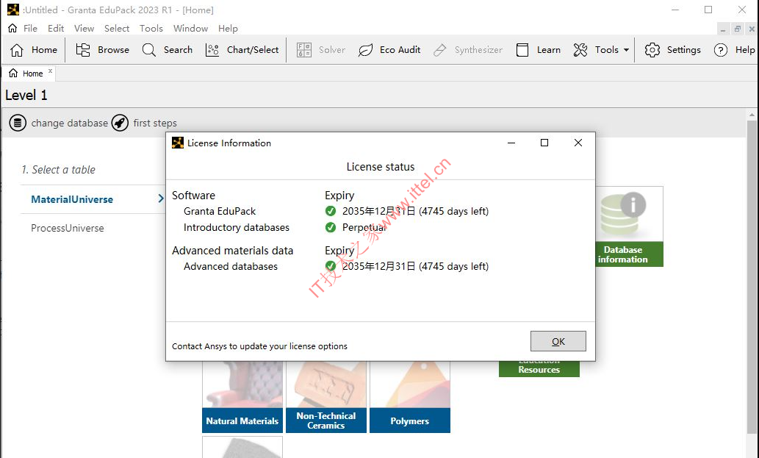
Task: Click the 'Introductory databases' entry
Action: pos(236,228)
